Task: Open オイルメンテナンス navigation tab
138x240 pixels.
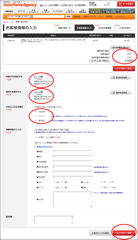Action: [70, 11]
